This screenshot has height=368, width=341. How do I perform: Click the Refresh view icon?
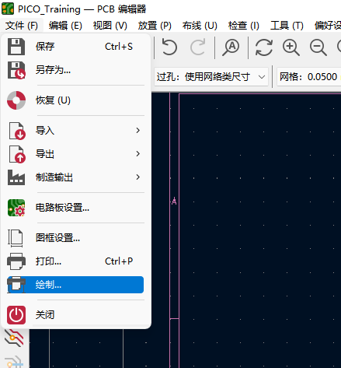(x=264, y=47)
